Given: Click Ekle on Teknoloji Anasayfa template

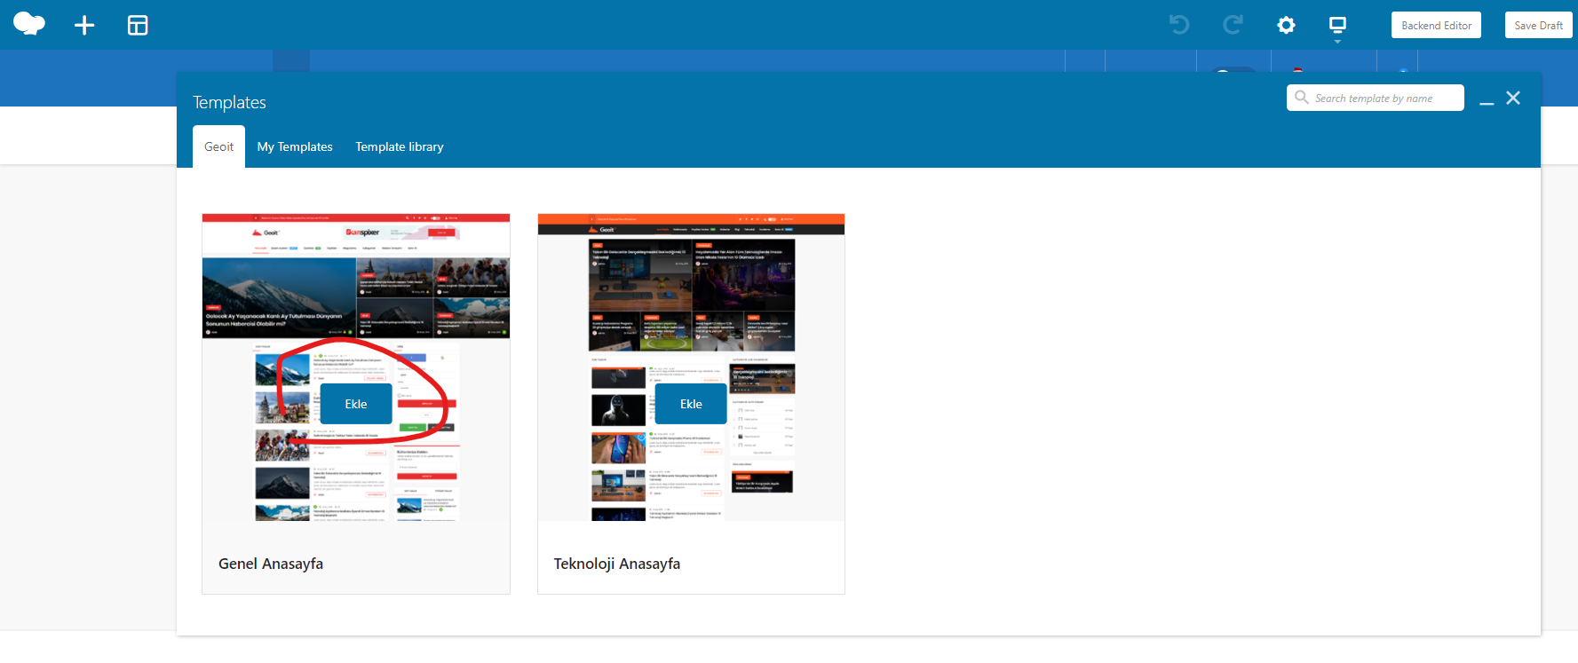Looking at the screenshot, I should 691,404.
